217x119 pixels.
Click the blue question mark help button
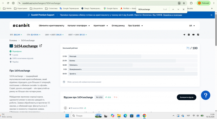(x=205, y=95)
